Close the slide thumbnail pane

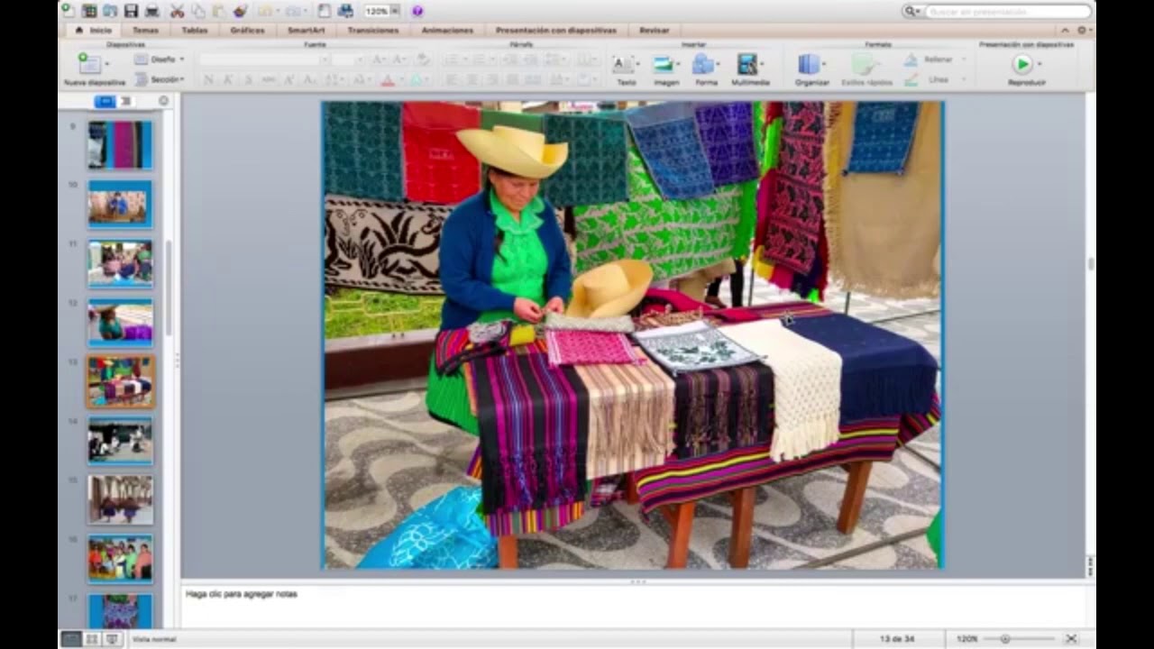pos(163,101)
